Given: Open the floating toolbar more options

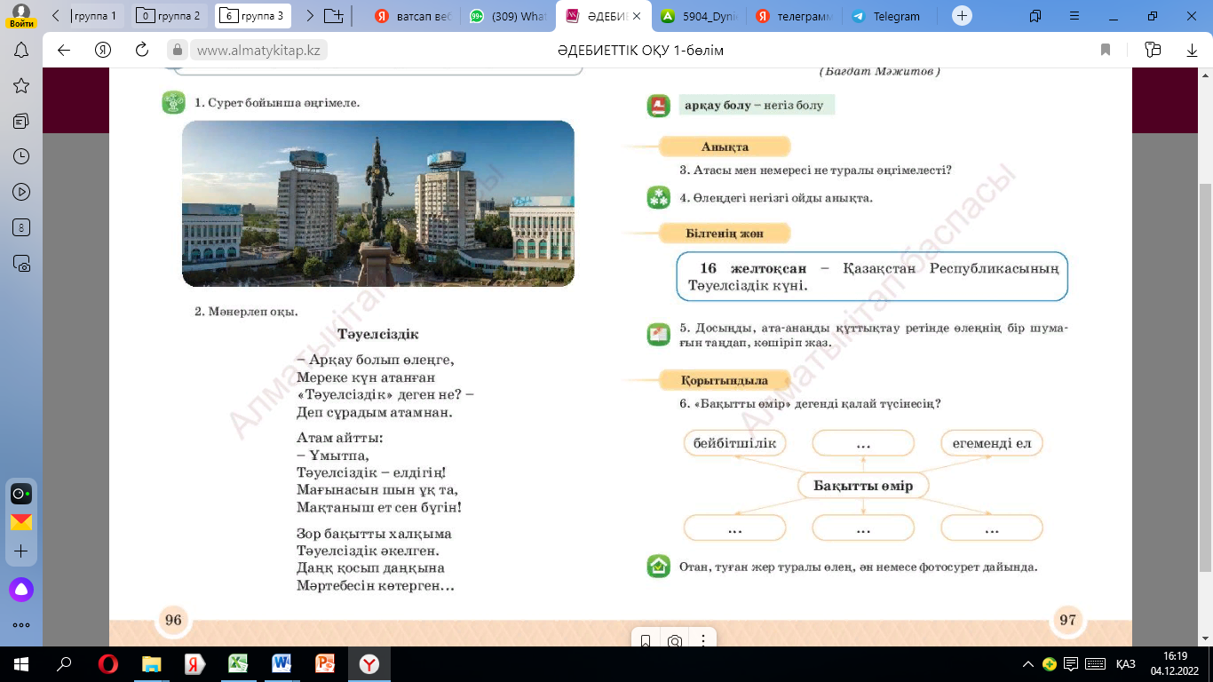Looking at the screenshot, I should (703, 640).
